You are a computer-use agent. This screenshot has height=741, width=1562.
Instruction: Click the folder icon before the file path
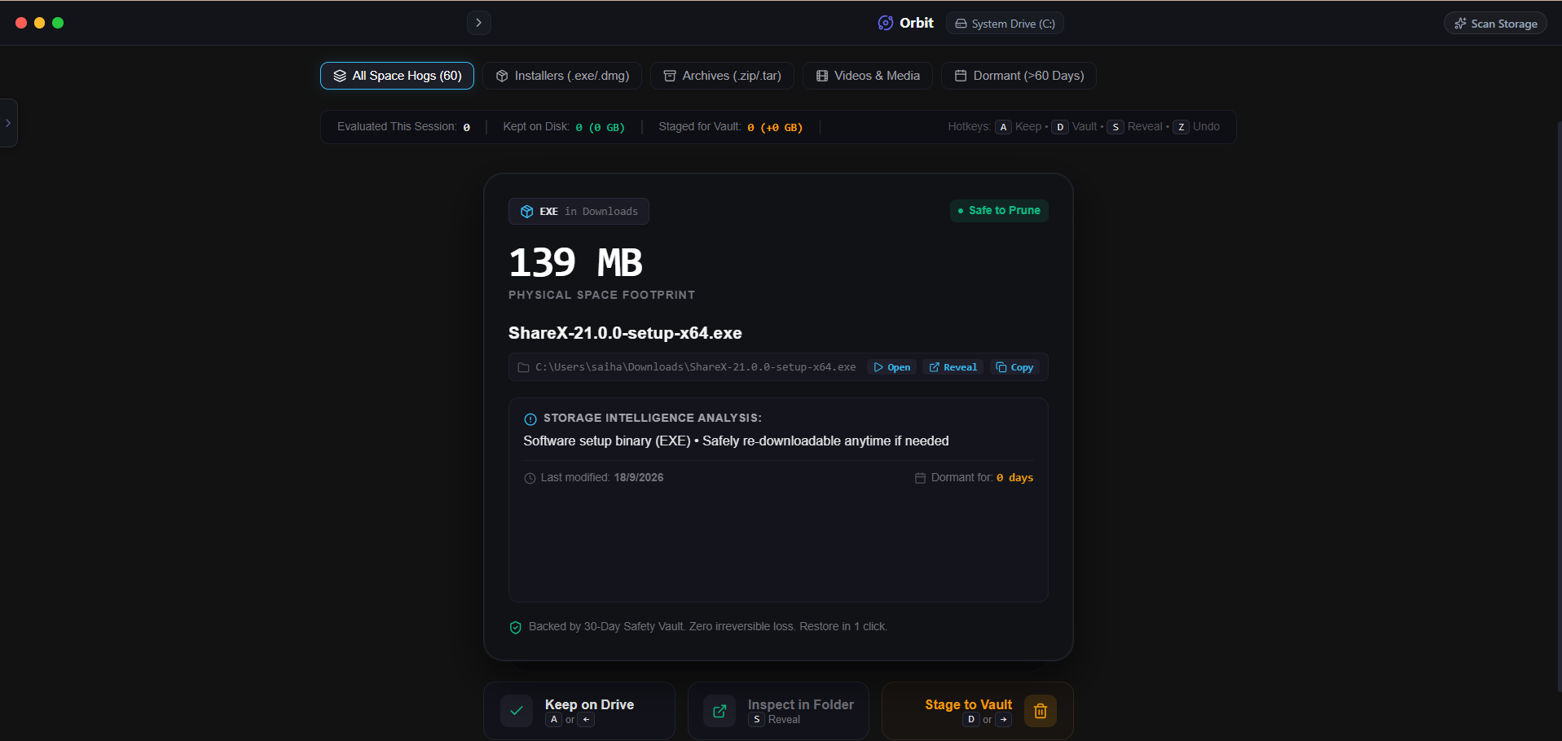tap(524, 367)
